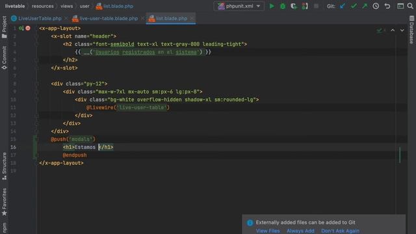Screen dimensions: 416x234
Task: Show Git history clock icon
Action: pos(376,6)
